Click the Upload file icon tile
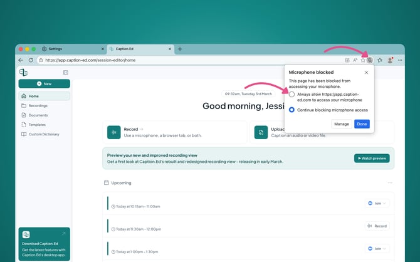The width and height of the screenshot is (420, 262). coord(261,132)
